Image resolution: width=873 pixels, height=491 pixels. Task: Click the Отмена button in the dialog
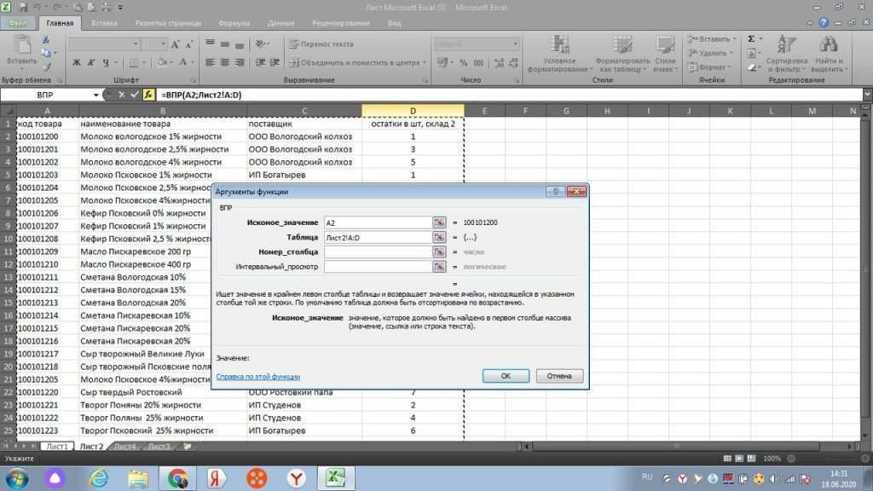click(x=559, y=376)
